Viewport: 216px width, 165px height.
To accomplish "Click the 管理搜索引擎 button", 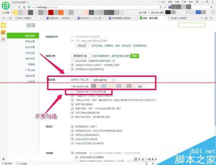I will [81, 56].
